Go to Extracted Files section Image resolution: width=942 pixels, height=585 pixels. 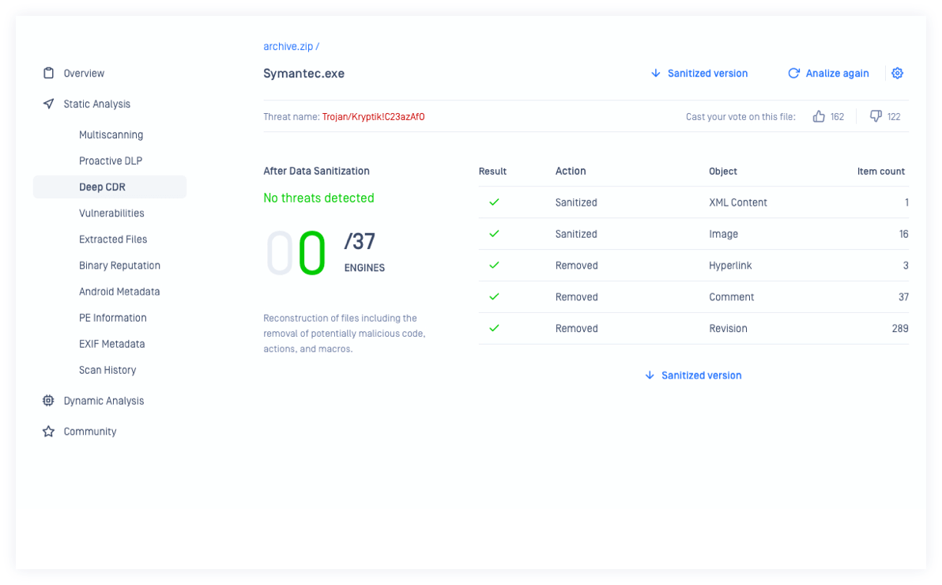coord(113,240)
